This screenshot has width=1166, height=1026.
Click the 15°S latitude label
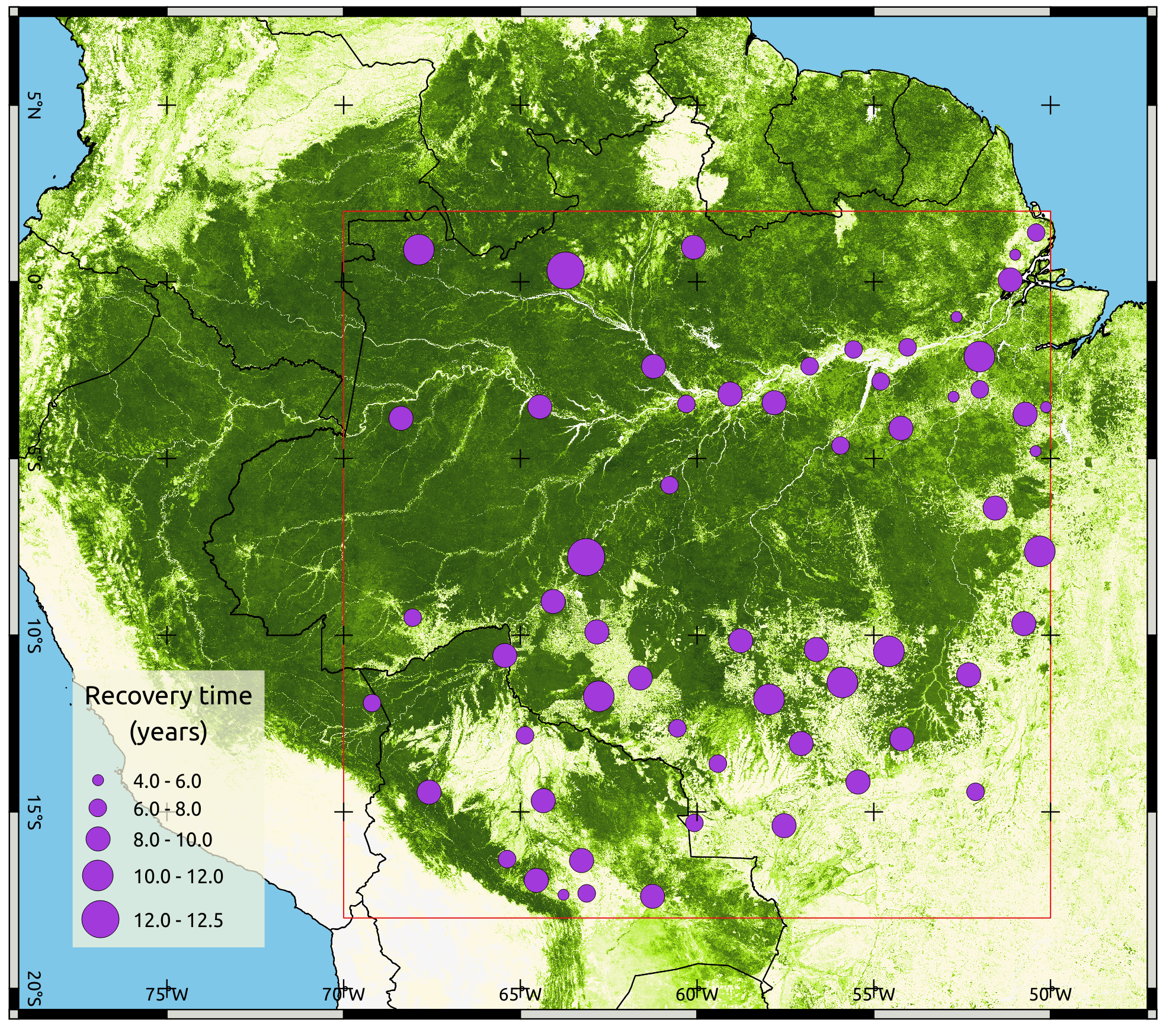click(35, 812)
